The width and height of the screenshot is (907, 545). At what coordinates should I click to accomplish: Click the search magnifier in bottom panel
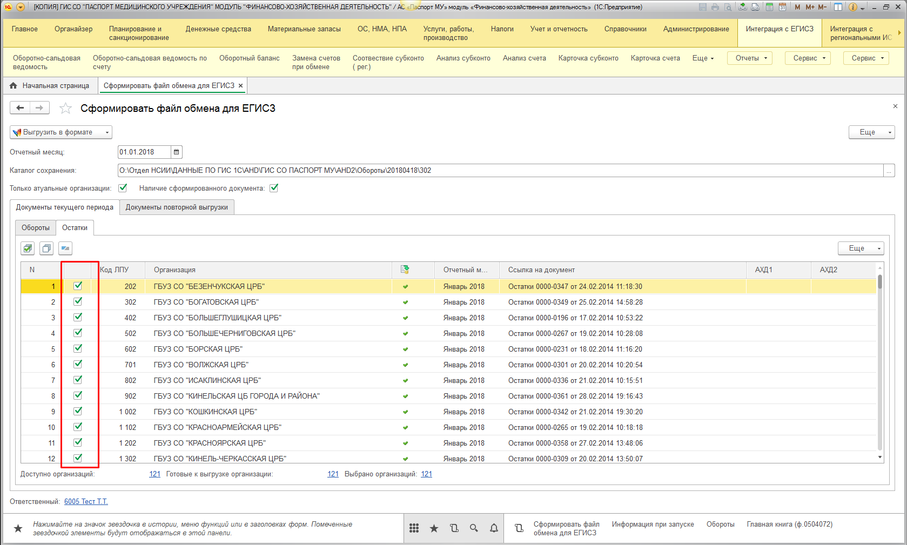[474, 528]
